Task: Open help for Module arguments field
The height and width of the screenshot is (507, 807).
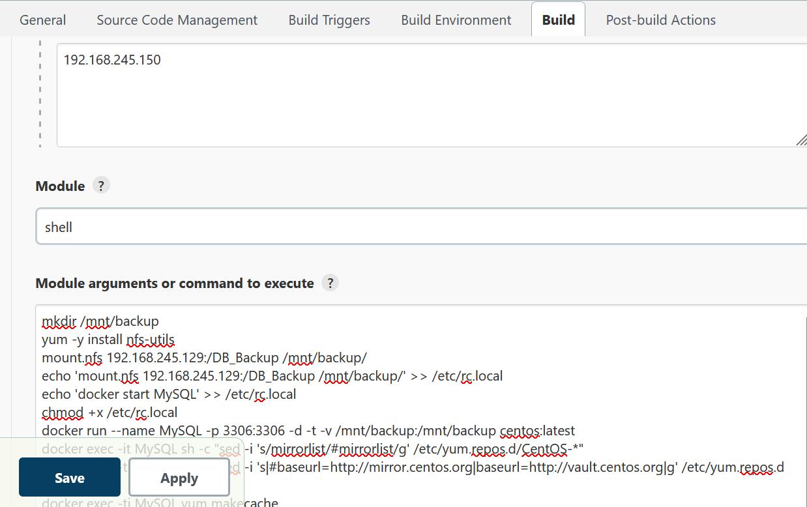Action: tap(330, 283)
